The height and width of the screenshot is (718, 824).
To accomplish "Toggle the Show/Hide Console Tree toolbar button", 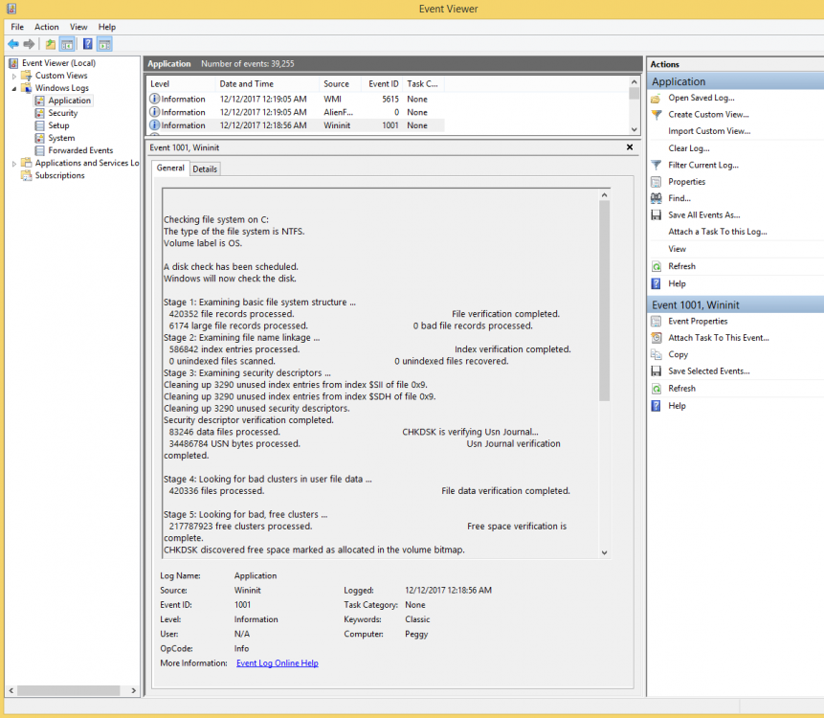I will click(68, 44).
